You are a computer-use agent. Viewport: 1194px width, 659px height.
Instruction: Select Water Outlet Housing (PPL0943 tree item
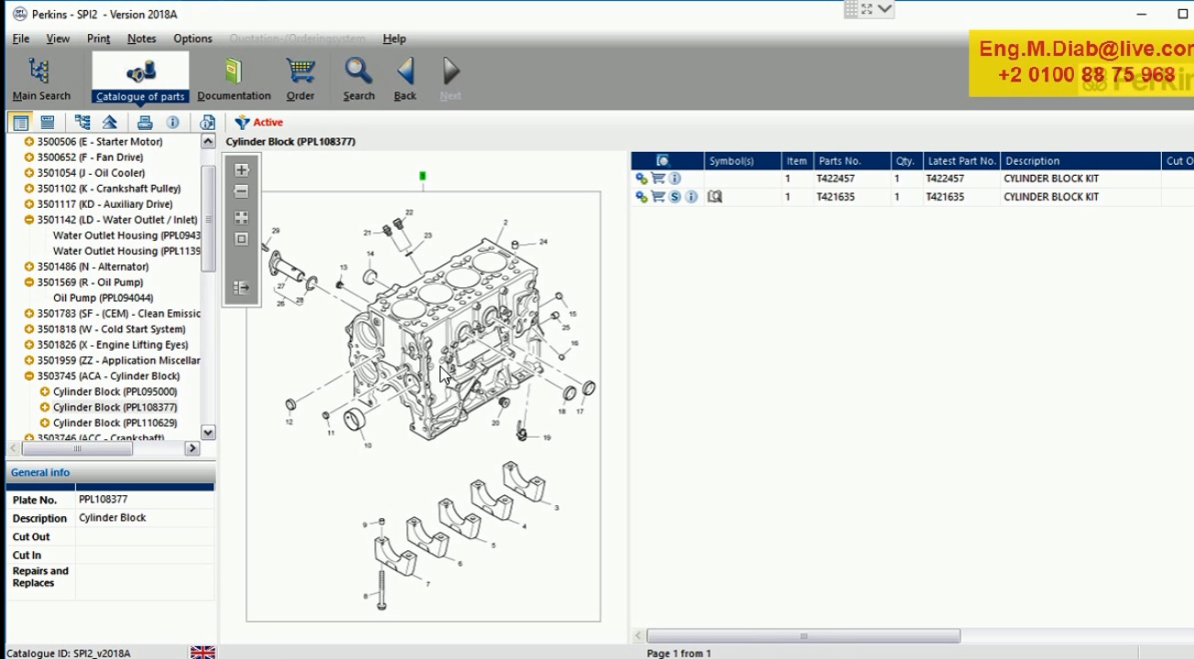coord(126,235)
